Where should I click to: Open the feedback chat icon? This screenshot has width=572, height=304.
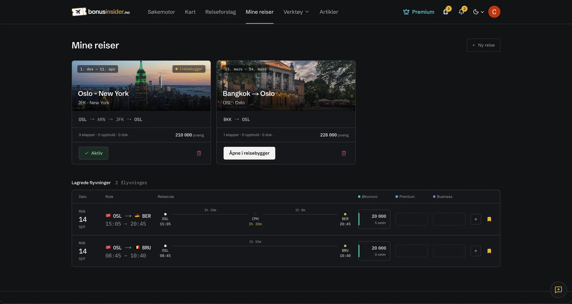pyautogui.click(x=558, y=290)
